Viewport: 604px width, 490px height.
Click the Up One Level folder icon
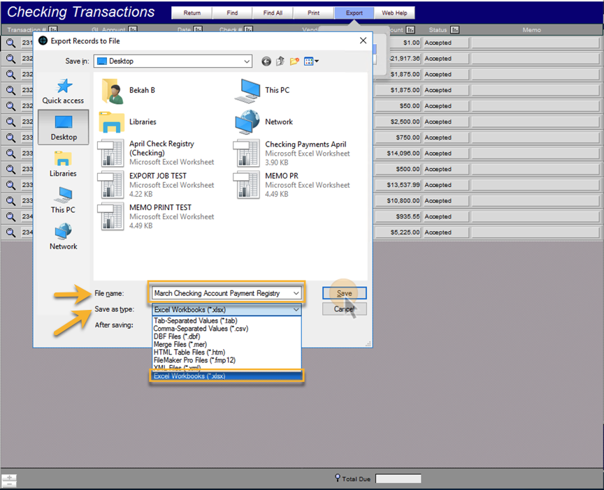point(280,61)
